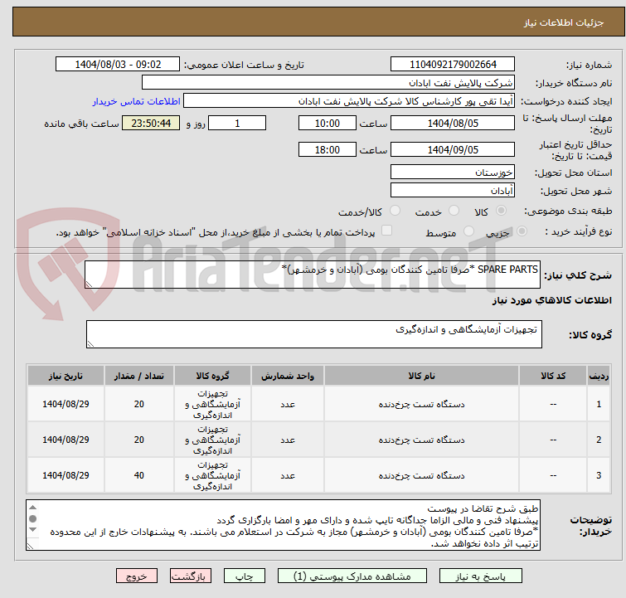Click the تعداد / مقدار column header
626x598 pixels.
click(139, 376)
